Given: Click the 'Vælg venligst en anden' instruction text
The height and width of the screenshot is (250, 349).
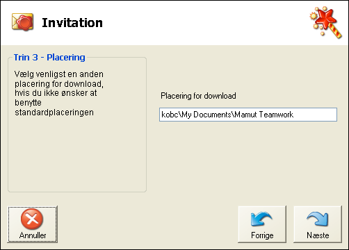Looking at the screenshot, I should pos(59,74).
